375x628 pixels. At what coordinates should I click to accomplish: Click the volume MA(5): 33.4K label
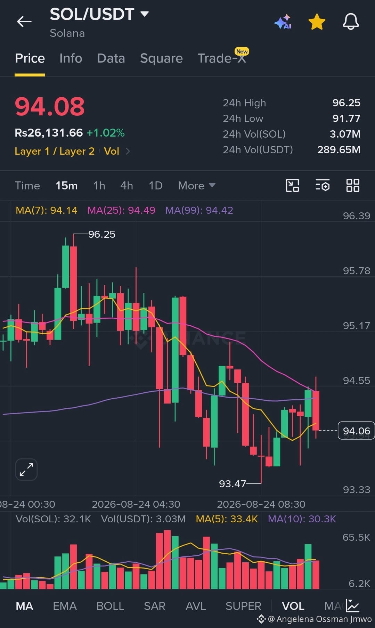pos(227,519)
